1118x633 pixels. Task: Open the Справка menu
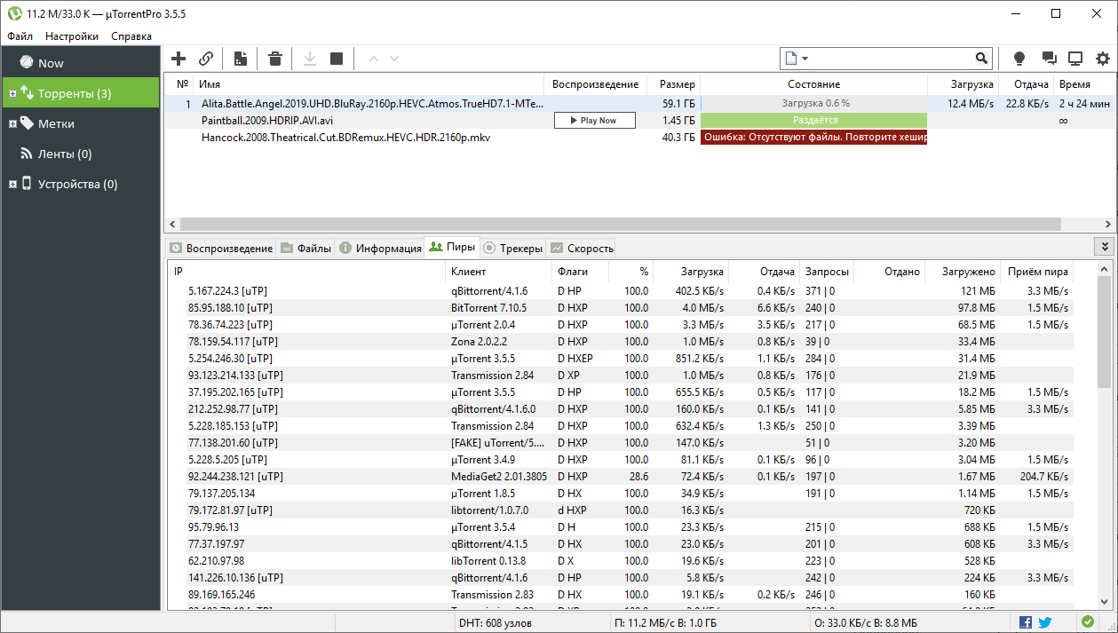click(131, 36)
